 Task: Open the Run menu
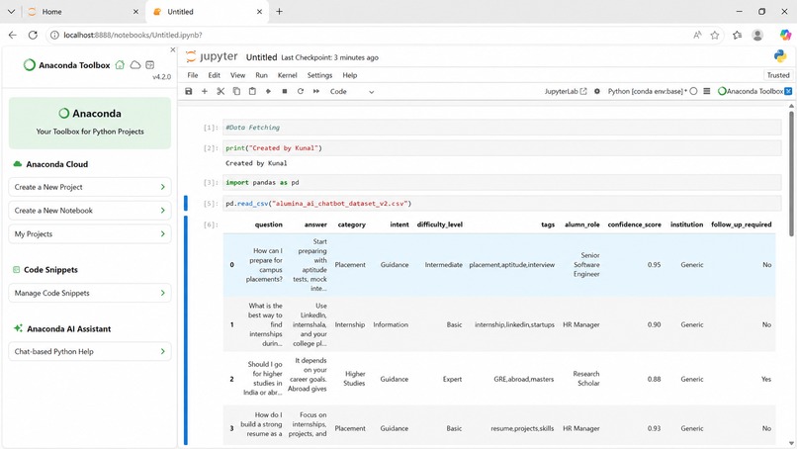tap(261, 75)
